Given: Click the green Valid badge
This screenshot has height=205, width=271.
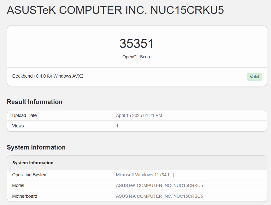Looking at the screenshot, I should pos(254,77).
